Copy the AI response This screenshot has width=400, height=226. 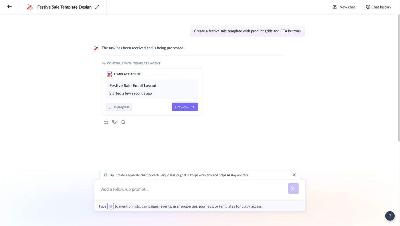coord(122,122)
